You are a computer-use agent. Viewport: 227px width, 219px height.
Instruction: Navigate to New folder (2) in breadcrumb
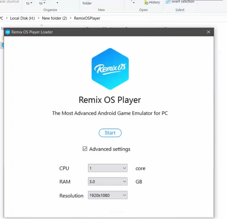[54, 18]
